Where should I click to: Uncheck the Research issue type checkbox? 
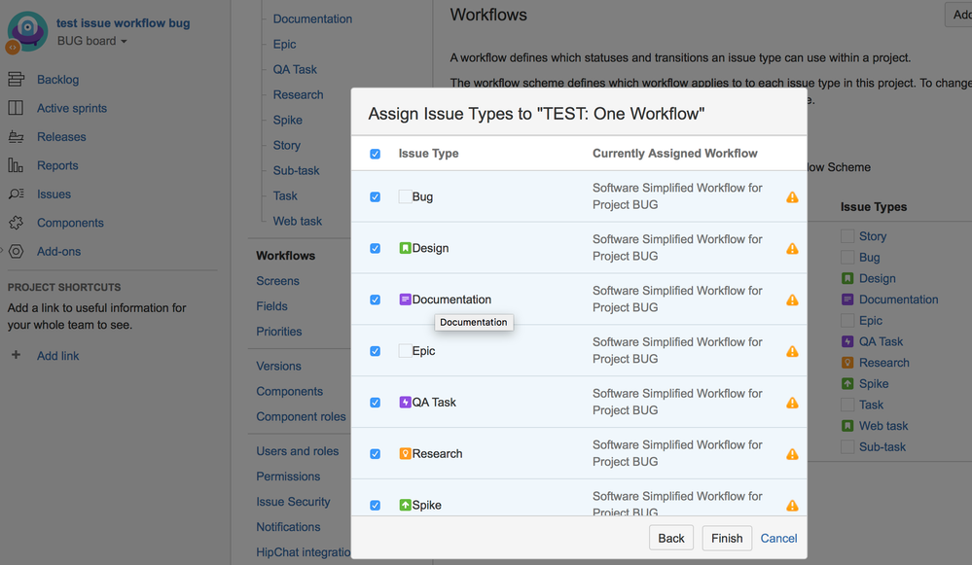375,454
